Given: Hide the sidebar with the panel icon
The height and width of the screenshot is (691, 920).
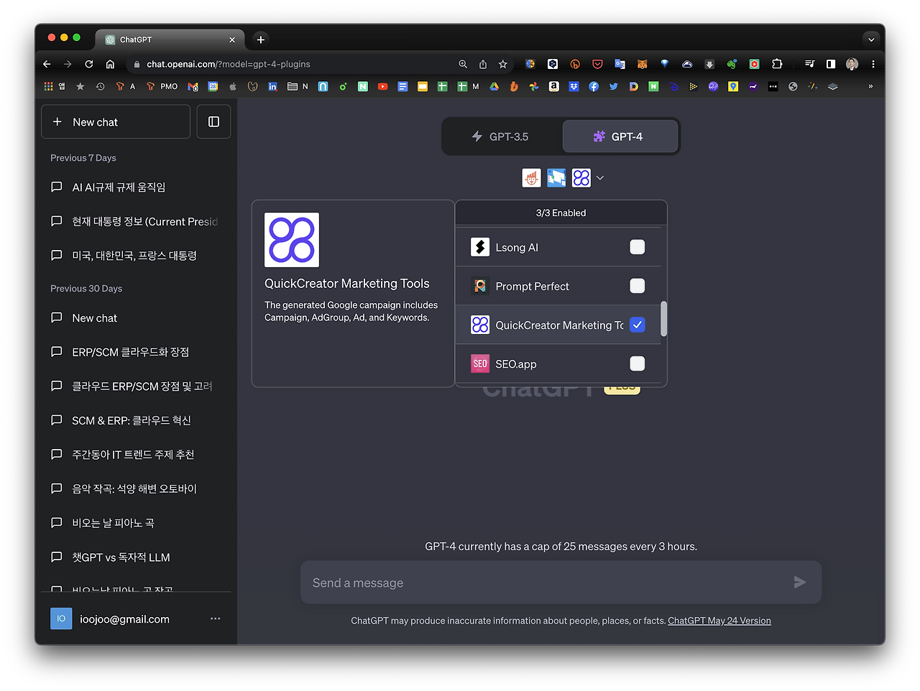Looking at the screenshot, I should click(213, 122).
